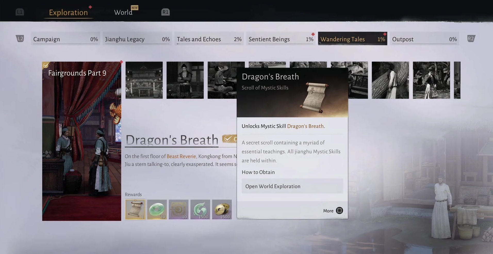Select the green swirl reward showing 1500

click(x=200, y=209)
